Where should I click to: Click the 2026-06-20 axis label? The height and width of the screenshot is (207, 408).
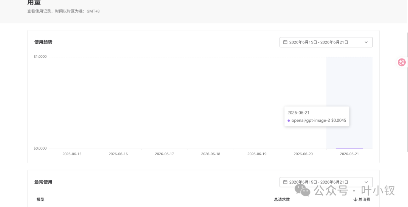click(303, 154)
